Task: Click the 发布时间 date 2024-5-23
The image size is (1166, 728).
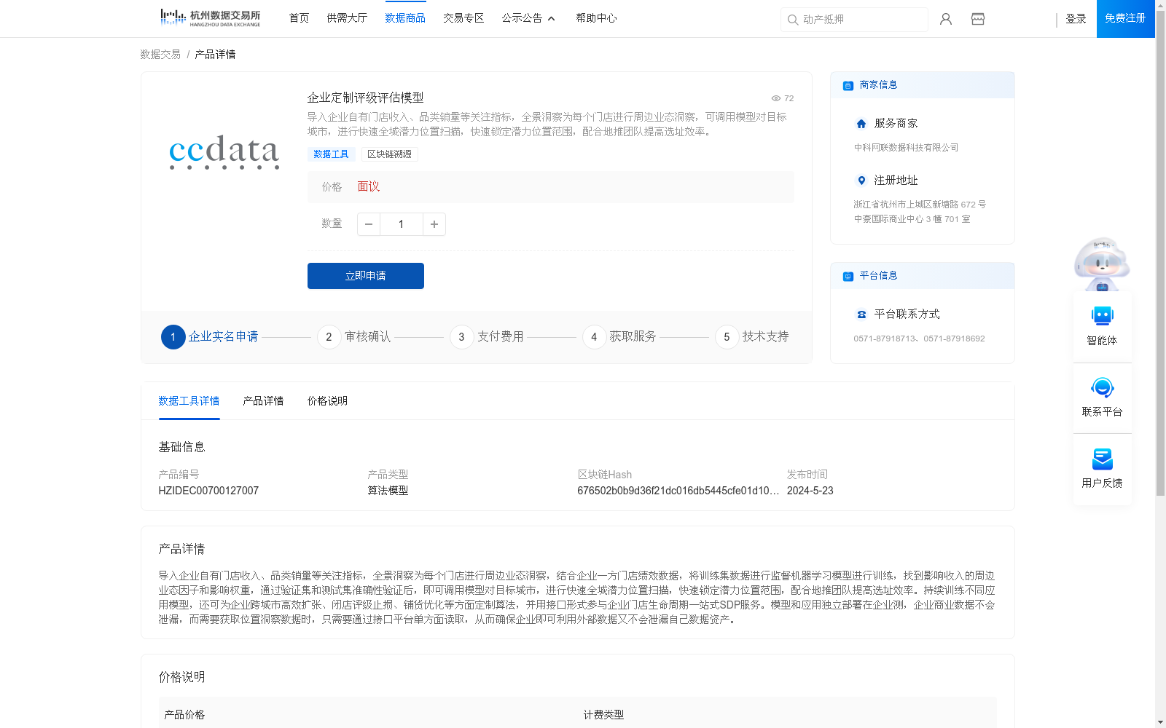Action: 810,491
